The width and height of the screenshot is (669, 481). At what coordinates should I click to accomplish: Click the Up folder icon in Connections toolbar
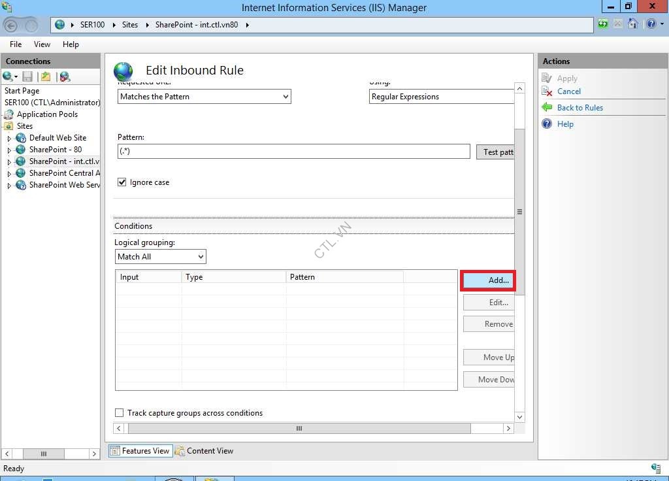(x=46, y=76)
